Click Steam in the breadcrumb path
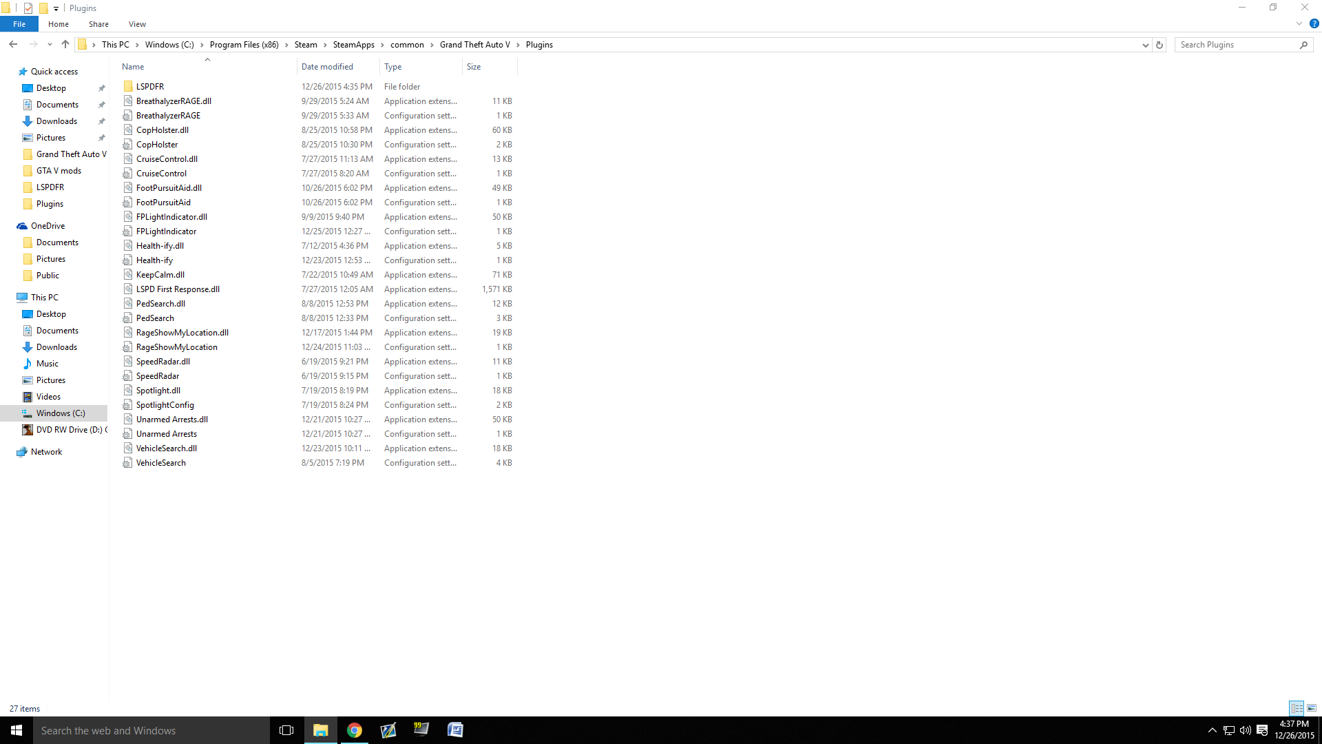 (306, 45)
